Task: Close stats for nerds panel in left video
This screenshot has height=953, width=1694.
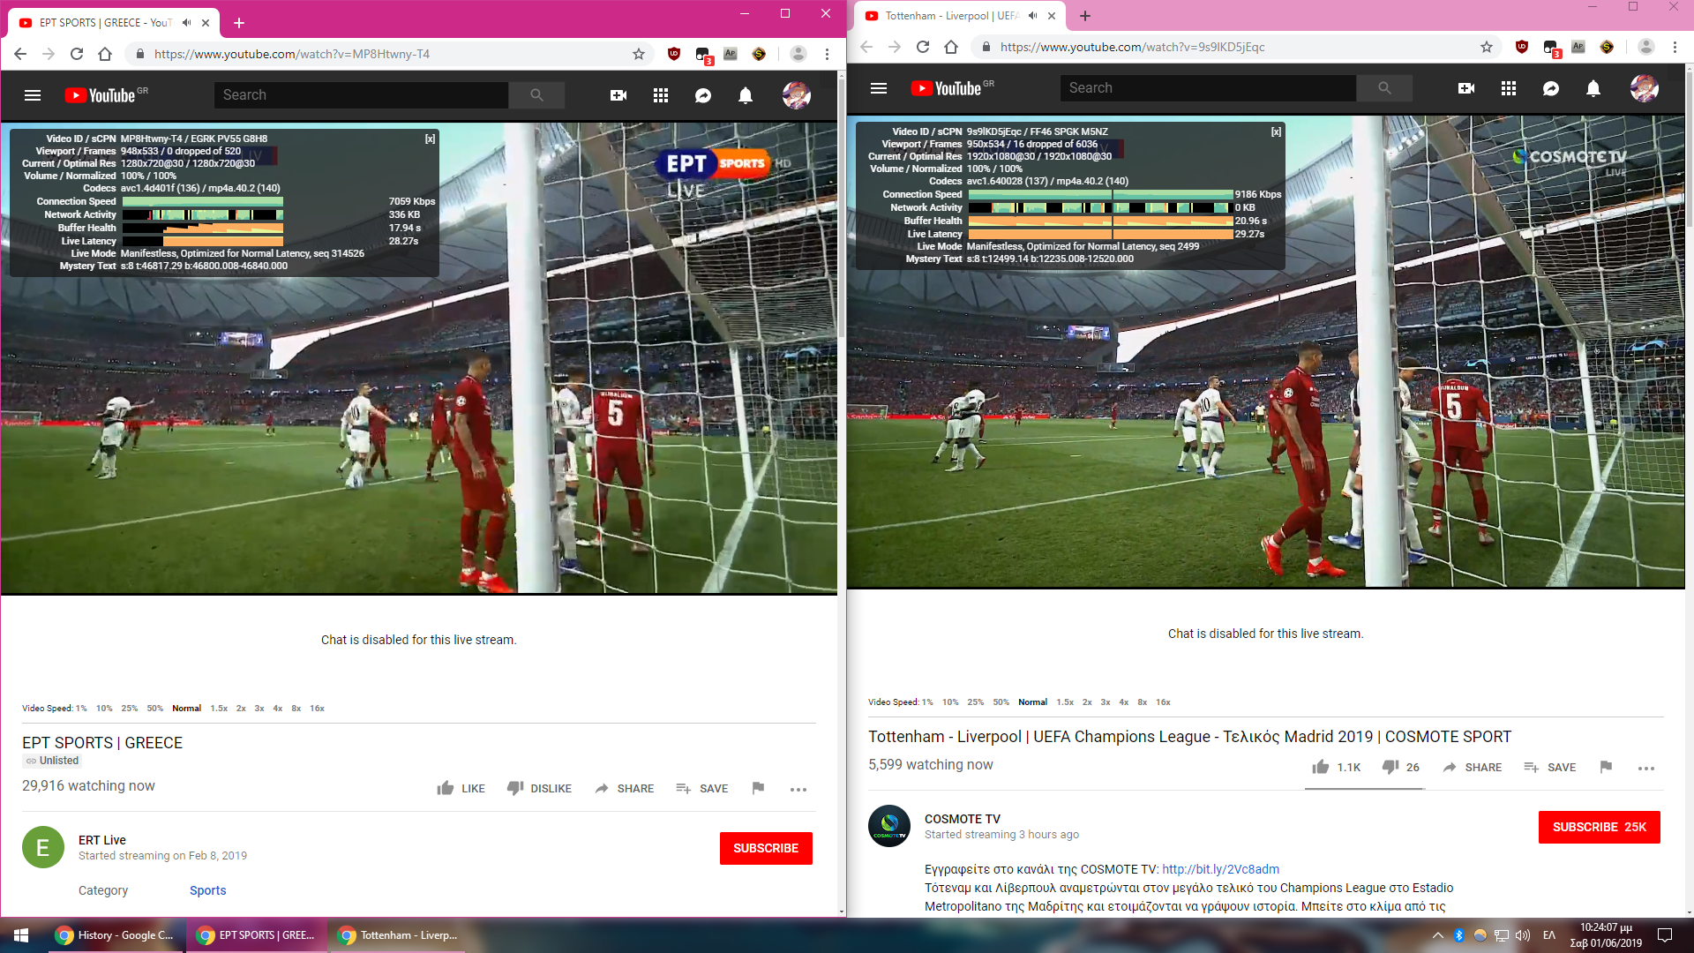Action: (430, 139)
